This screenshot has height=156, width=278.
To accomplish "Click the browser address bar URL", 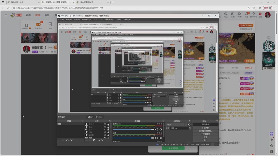I will pyautogui.click(x=59, y=8).
